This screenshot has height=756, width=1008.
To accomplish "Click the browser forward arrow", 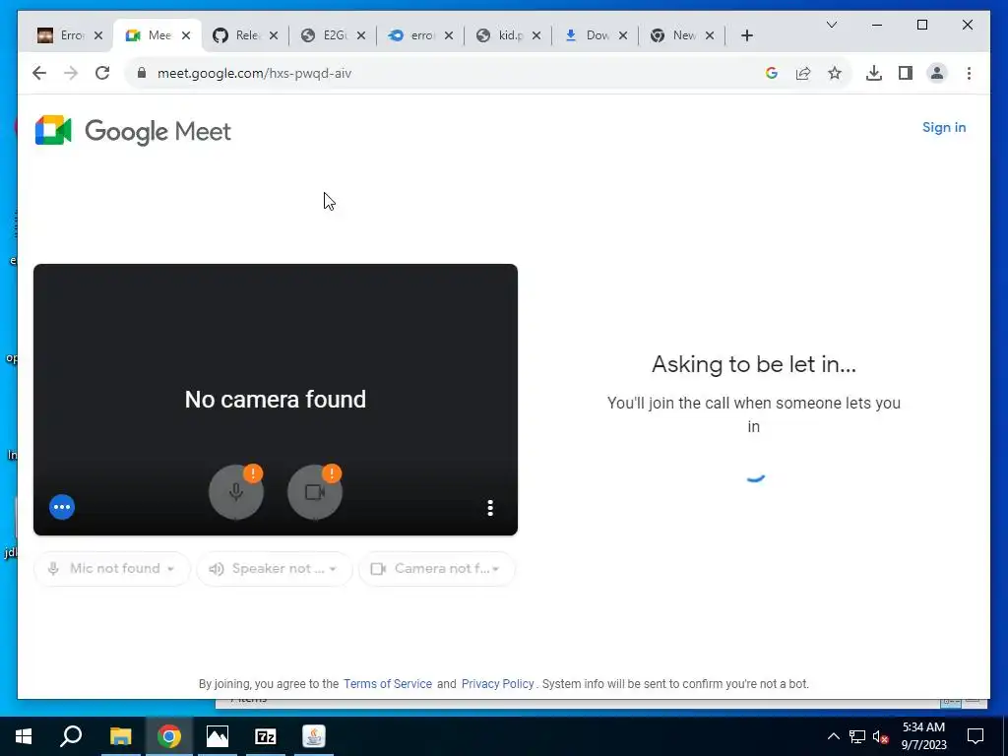I will (x=71, y=73).
